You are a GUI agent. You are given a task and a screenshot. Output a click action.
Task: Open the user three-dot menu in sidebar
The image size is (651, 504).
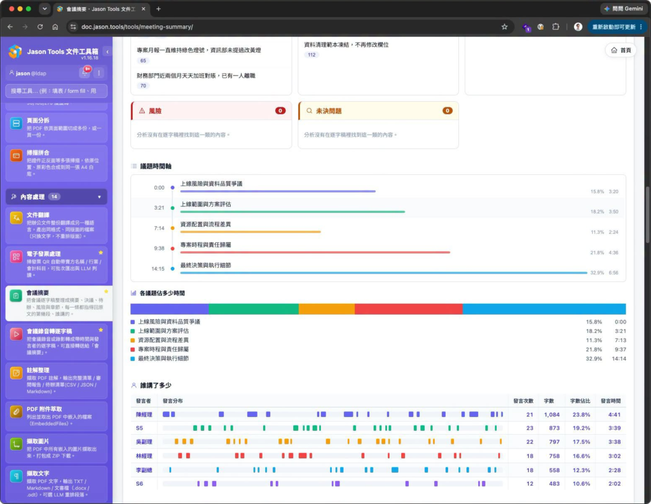(x=99, y=73)
